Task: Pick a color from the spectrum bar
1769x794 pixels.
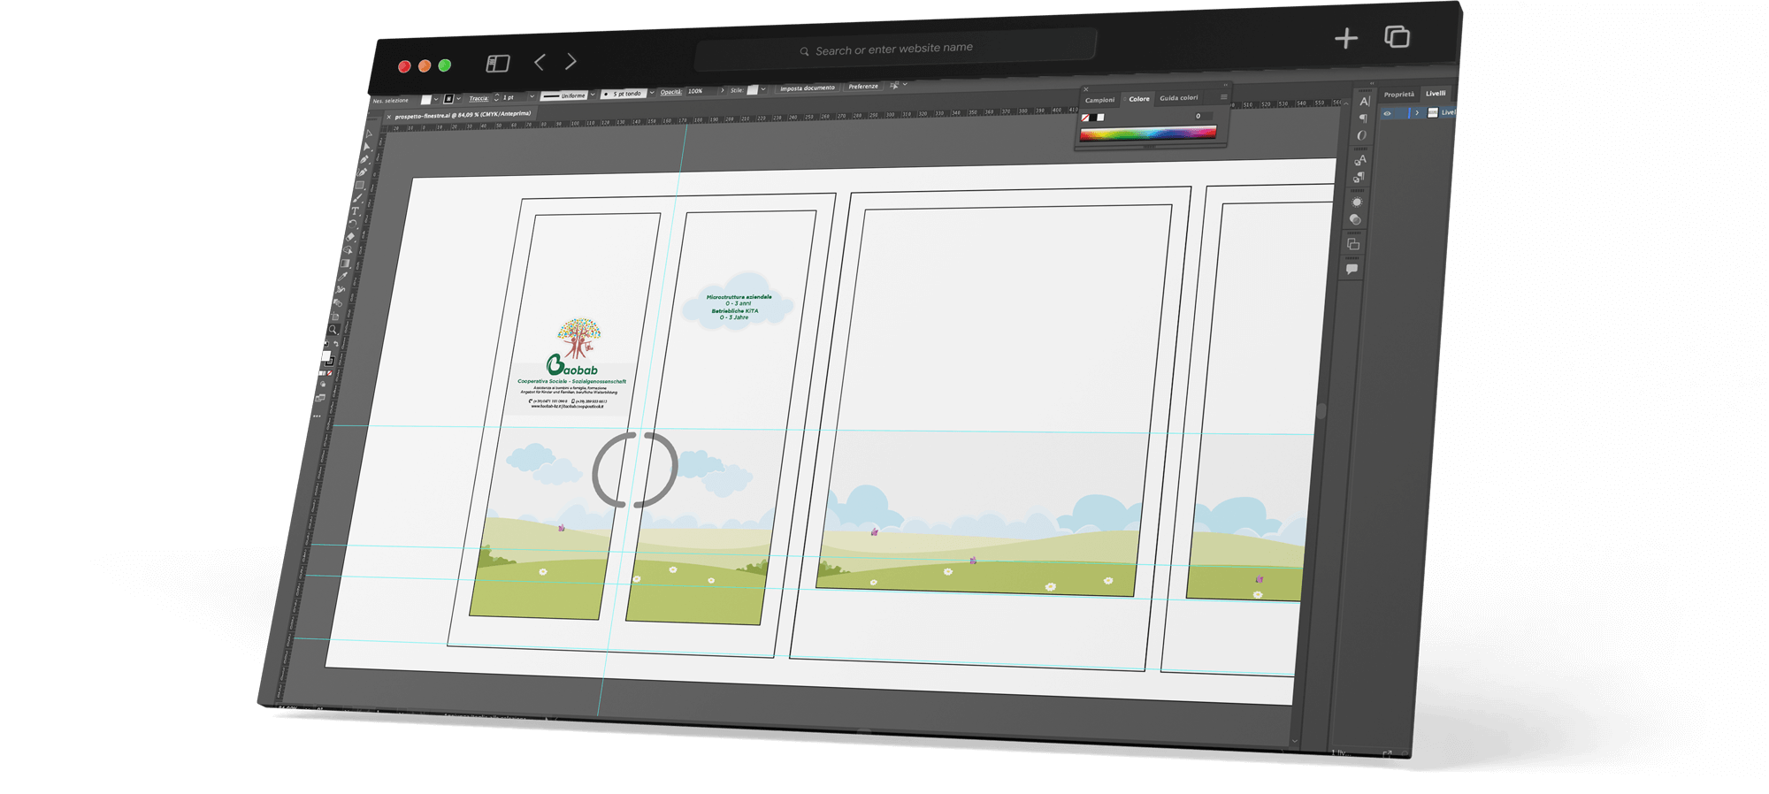Action: point(1147,134)
